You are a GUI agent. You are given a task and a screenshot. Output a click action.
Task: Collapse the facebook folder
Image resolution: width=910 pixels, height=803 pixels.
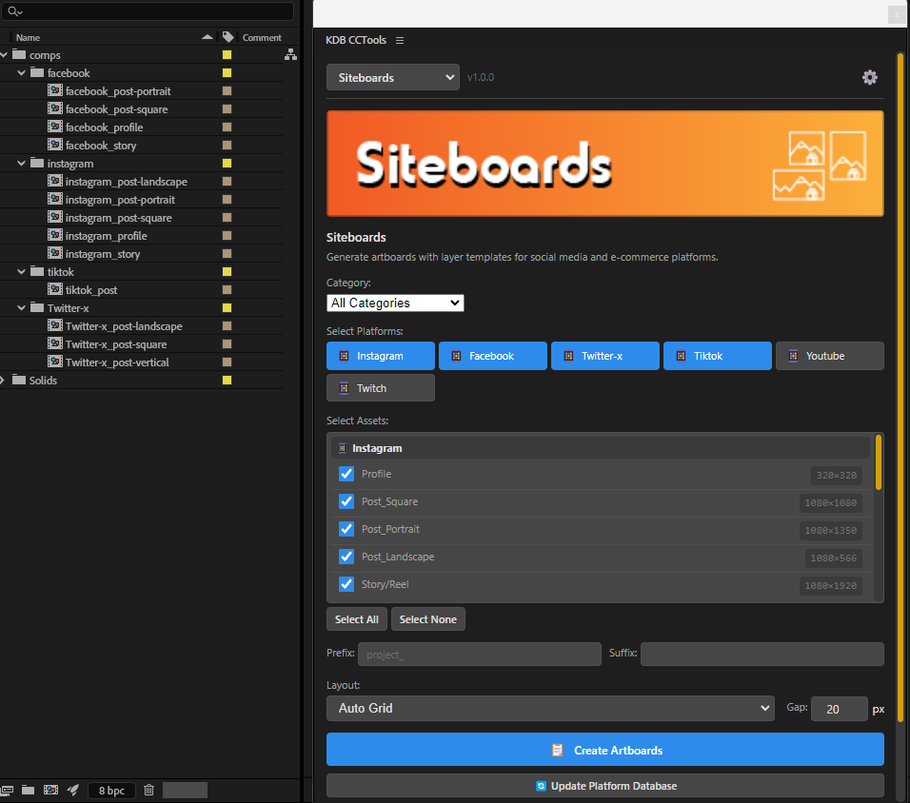pyautogui.click(x=22, y=72)
